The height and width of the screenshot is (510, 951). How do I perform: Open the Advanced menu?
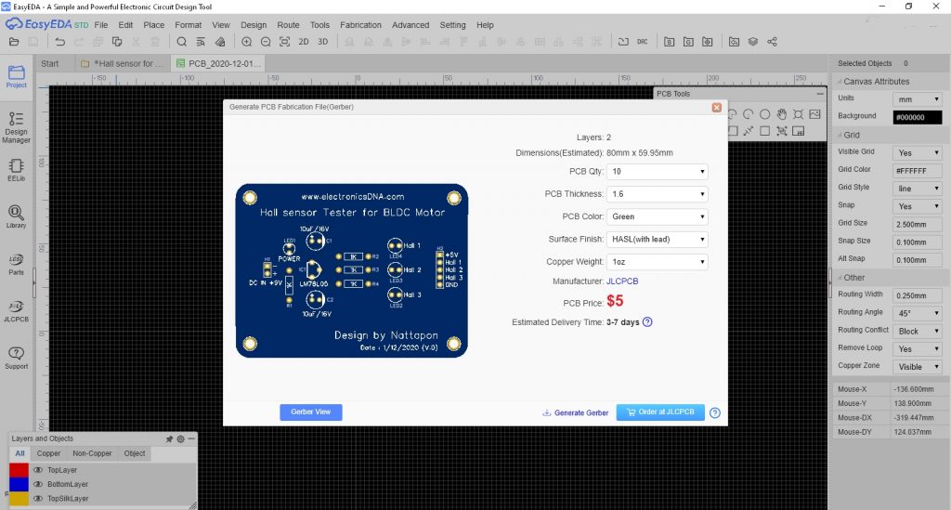pos(410,25)
